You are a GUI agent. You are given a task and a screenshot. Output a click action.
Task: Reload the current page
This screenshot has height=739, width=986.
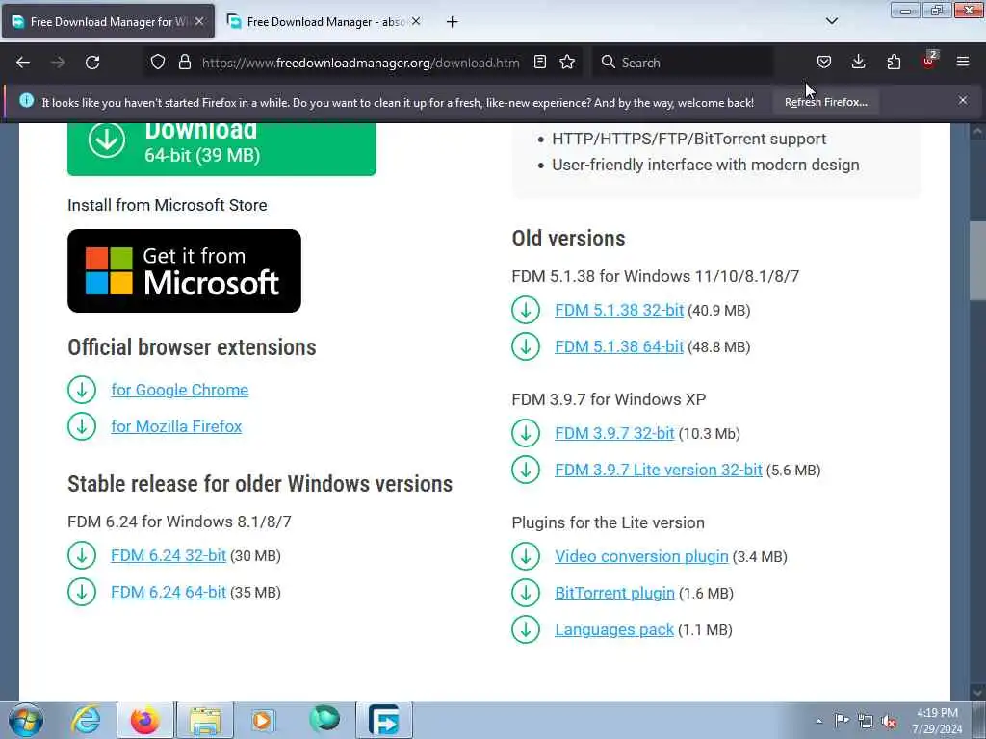pyautogui.click(x=92, y=63)
